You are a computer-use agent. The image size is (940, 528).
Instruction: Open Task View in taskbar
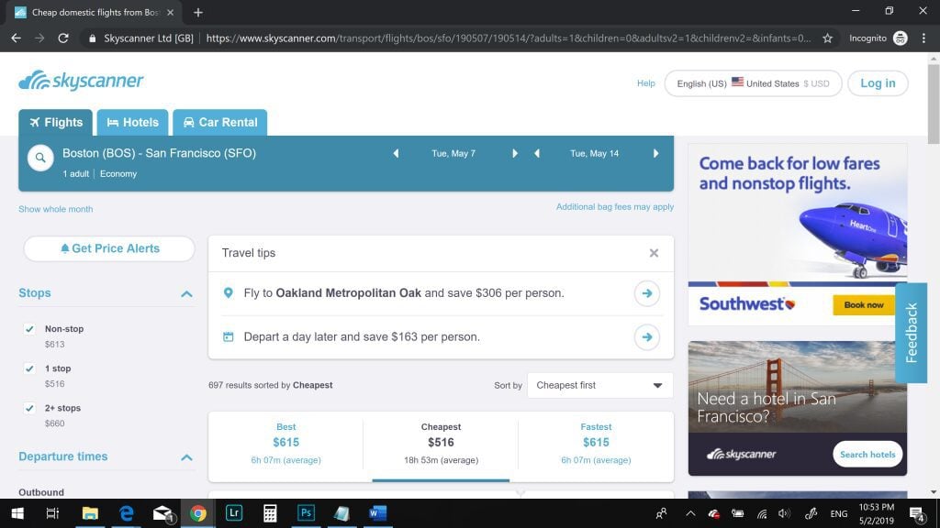[x=52, y=513]
